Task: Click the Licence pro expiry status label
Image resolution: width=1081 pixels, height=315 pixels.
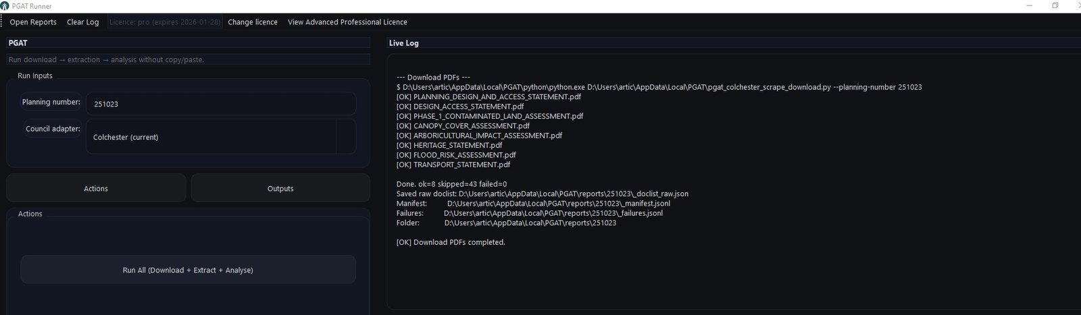Action: [x=165, y=22]
